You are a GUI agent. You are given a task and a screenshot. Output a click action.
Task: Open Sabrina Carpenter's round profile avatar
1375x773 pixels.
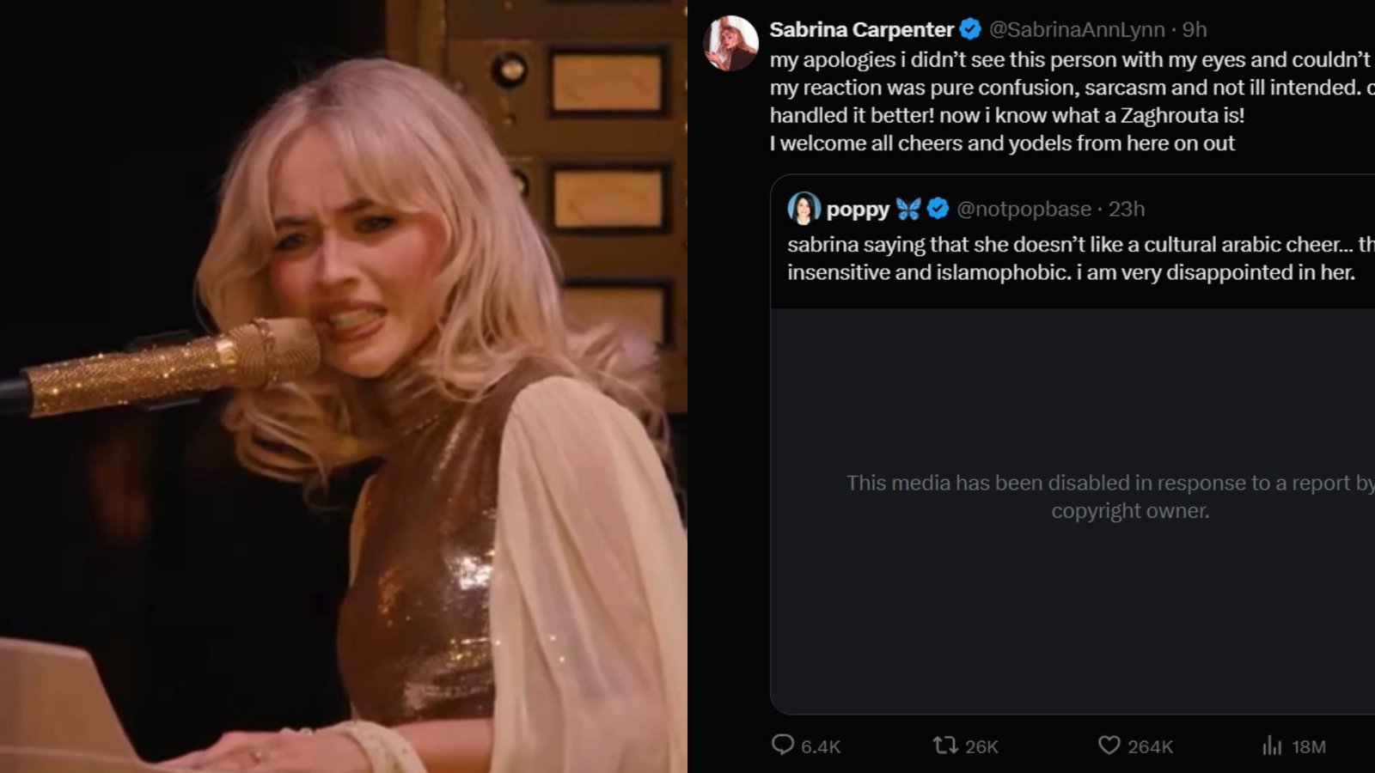click(730, 43)
